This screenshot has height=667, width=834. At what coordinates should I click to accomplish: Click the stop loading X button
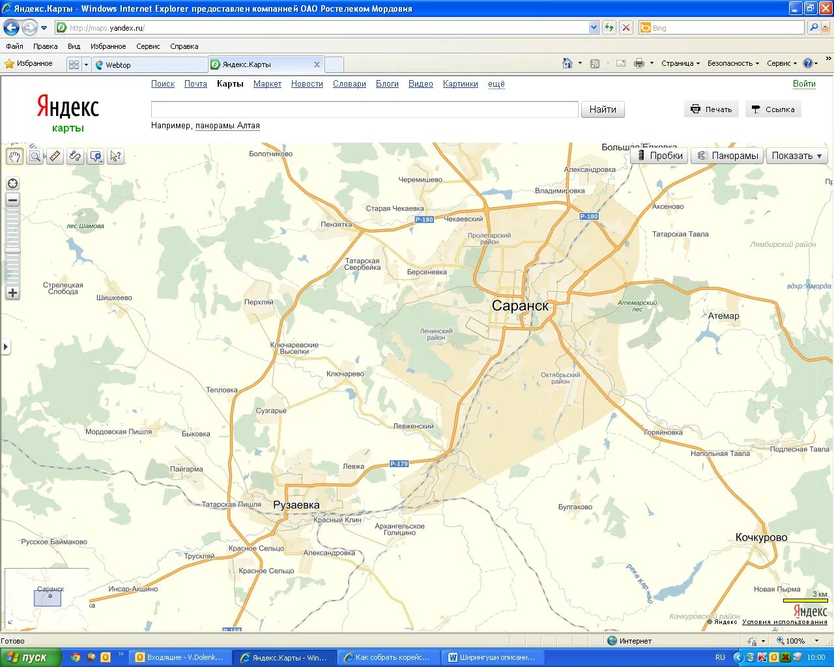626,27
